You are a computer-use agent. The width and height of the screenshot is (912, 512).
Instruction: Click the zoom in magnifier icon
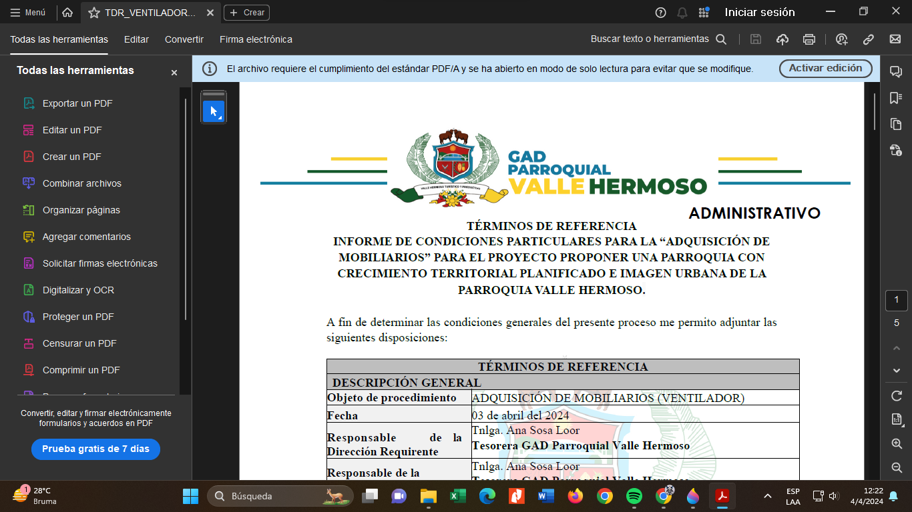pyautogui.click(x=897, y=443)
